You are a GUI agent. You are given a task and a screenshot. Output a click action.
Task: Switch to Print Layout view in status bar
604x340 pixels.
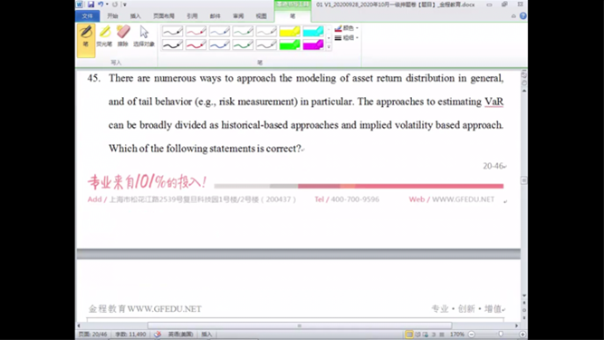pos(408,335)
